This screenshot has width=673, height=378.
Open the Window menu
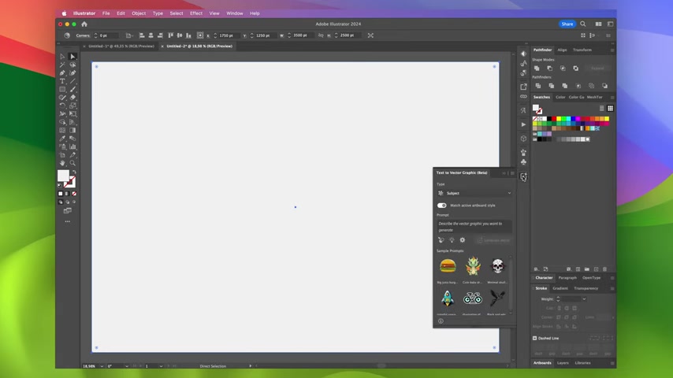pos(235,13)
